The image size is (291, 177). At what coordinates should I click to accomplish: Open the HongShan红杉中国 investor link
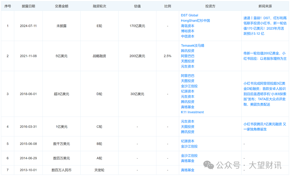click(195, 21)
